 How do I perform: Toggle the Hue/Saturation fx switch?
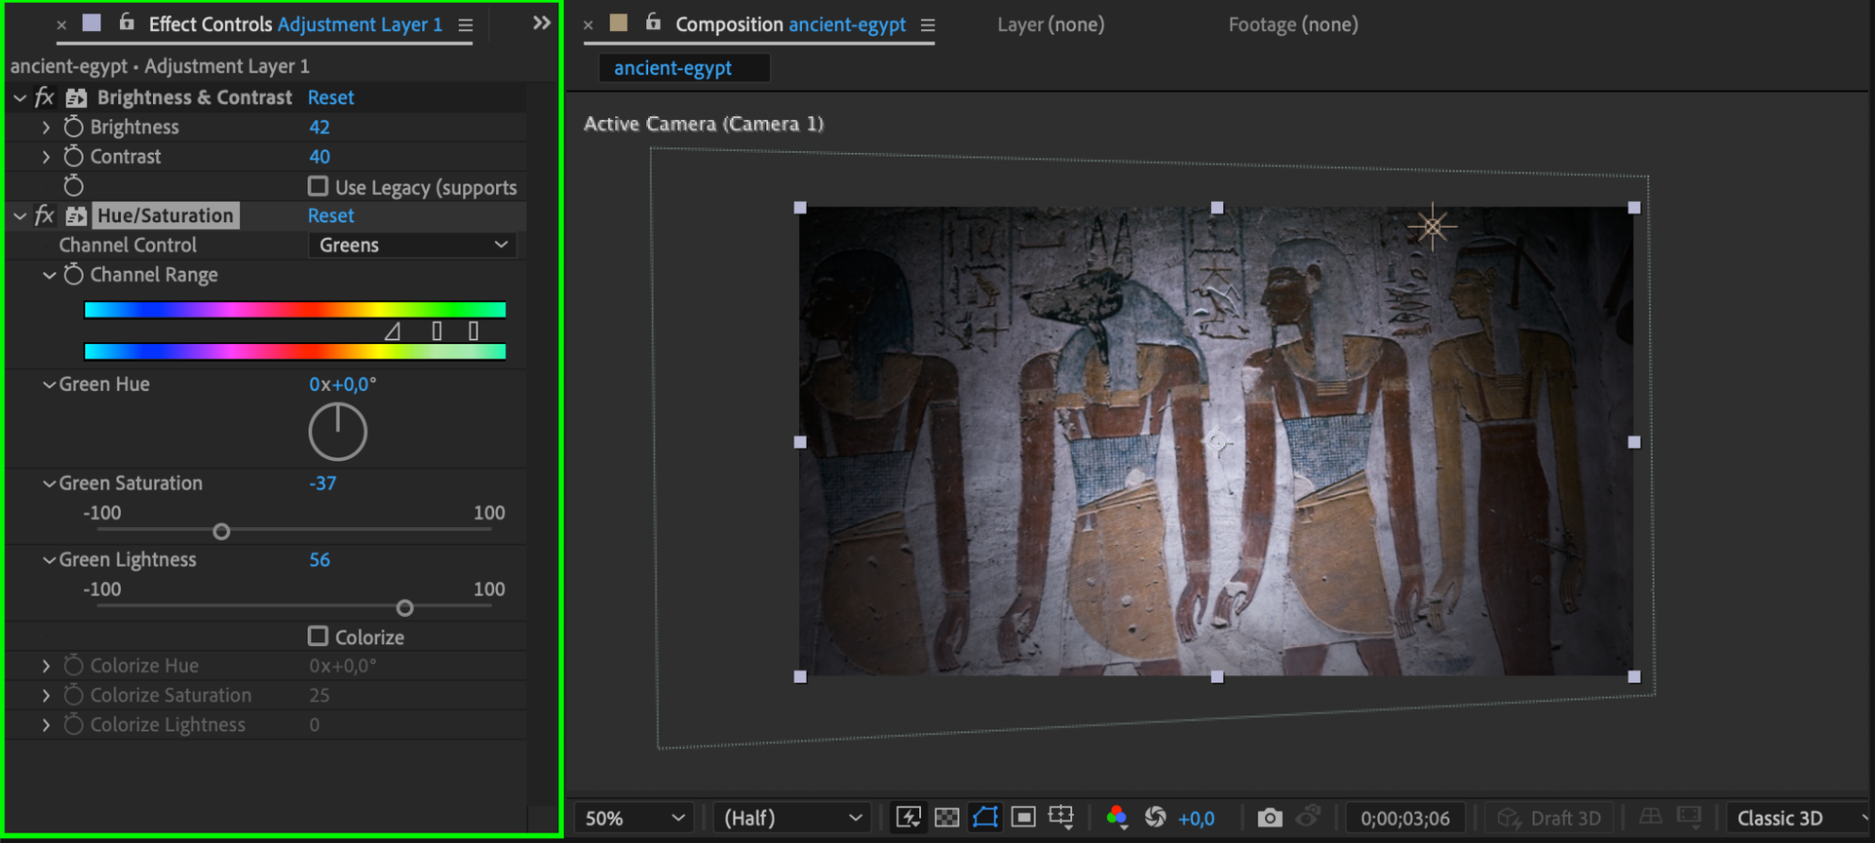[44, 216]
